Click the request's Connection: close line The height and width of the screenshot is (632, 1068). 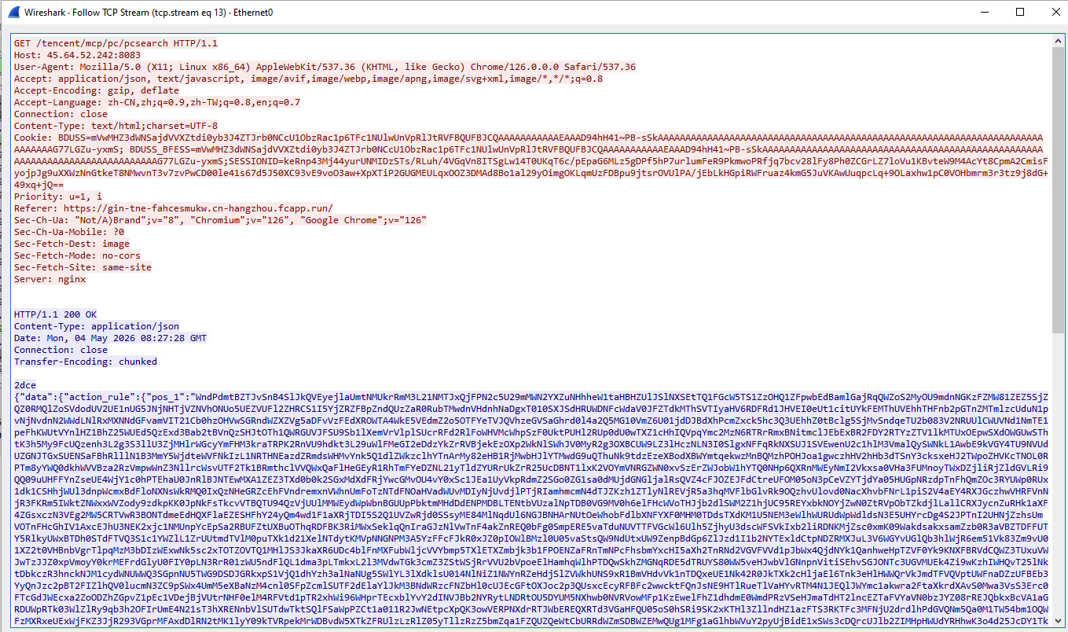point(61,114)
